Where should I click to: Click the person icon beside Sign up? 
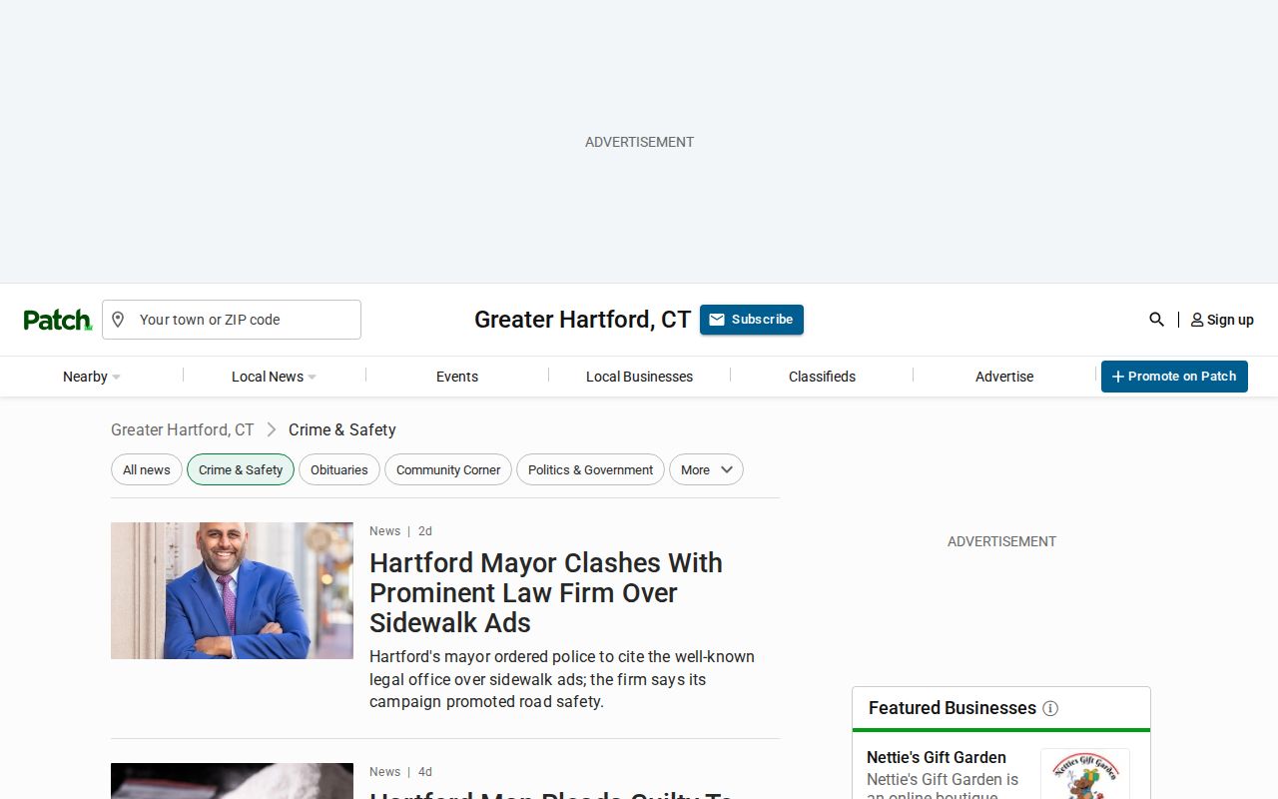click(1197, 321)
